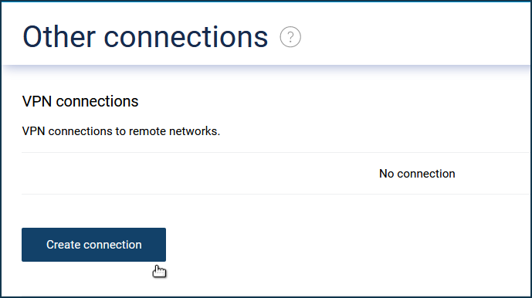Select the Other connections page title
Image resolution: width=532 pixels, height=298 pixels.
[145, 36]
